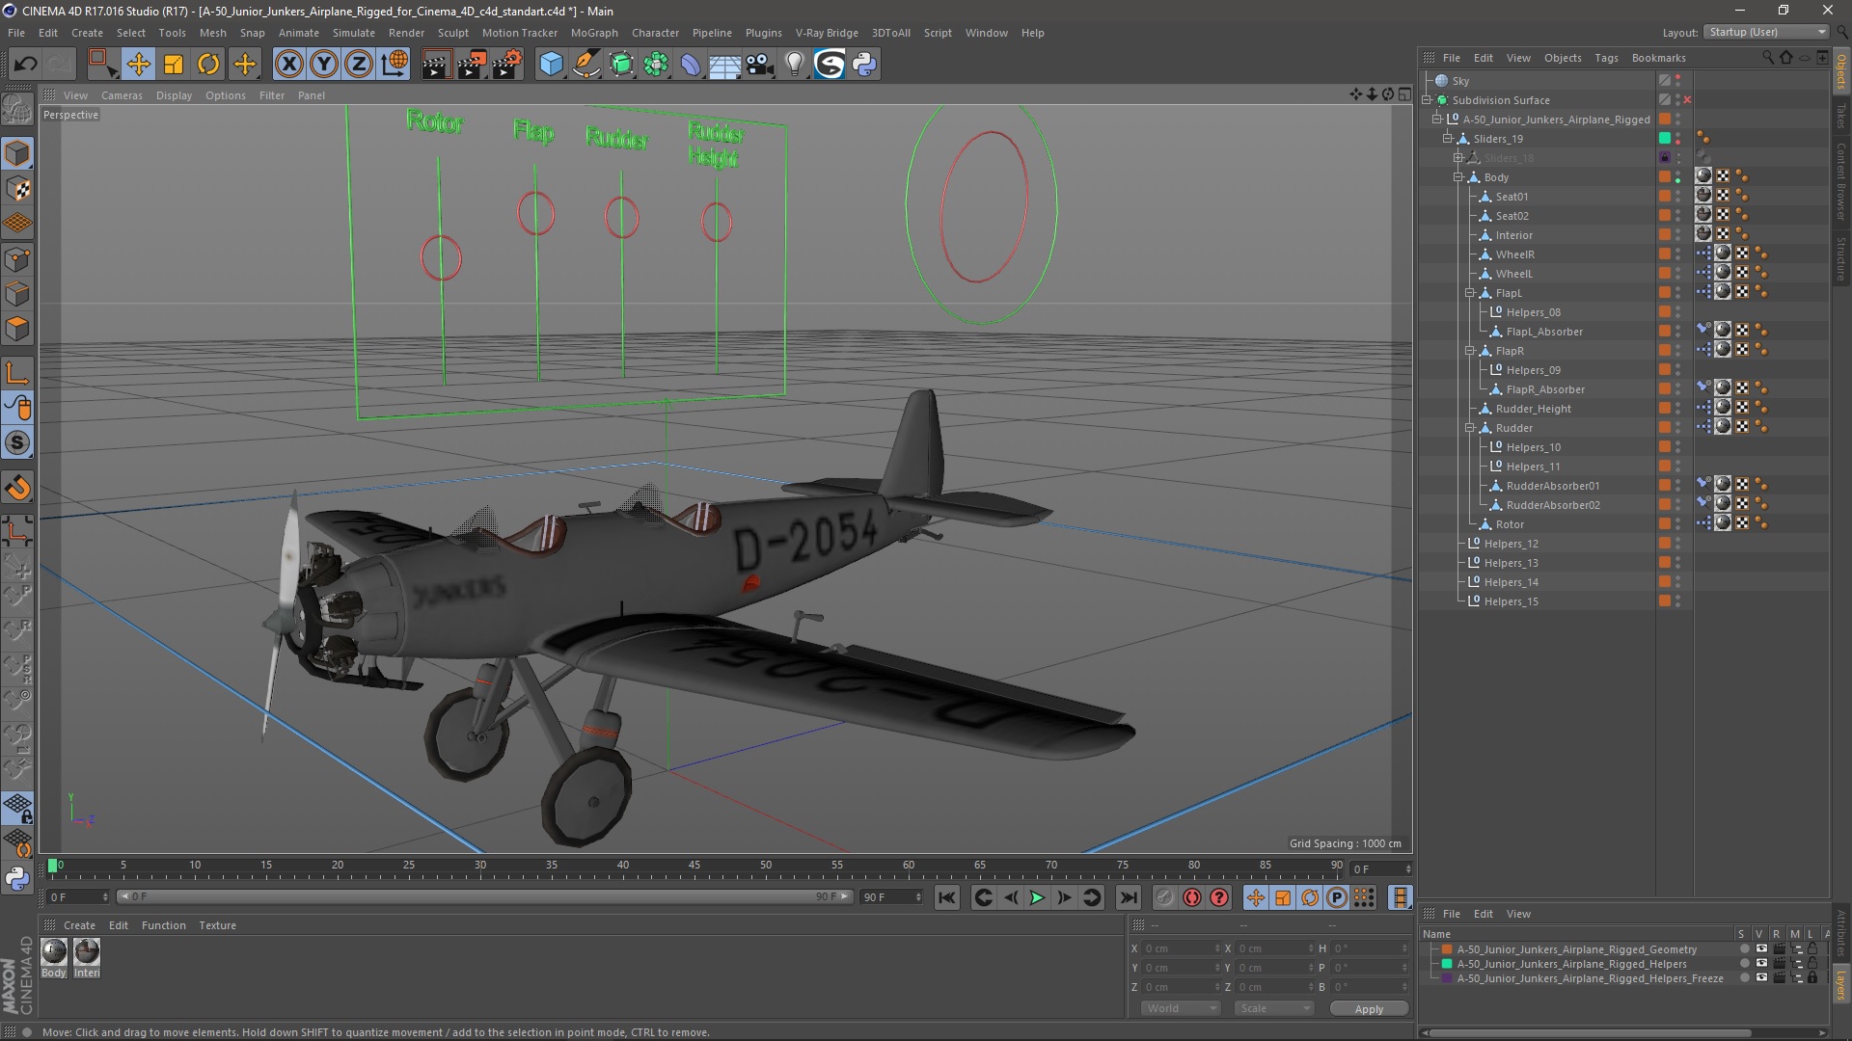The height and width of the screenshot is (1041, 1852).
Task: Collapse the Rudder hierarchy
Action: click(1470, 428)
